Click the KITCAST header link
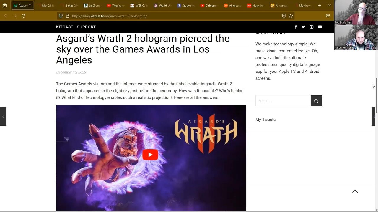This screenshot has width=378, height=212. click(x=65, y=27)
